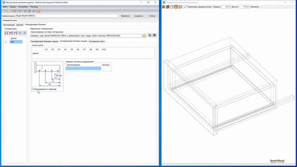
Task: Click the wireframe view icon in preview window
Action: 172,7
